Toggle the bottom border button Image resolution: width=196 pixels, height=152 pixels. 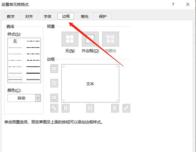54,98
